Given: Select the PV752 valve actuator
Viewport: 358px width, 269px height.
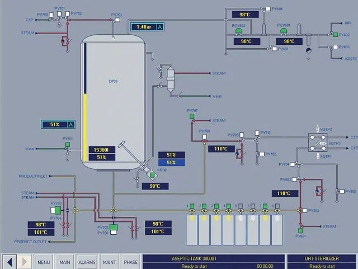Looking at the screenshot, I should click(68, 13).
